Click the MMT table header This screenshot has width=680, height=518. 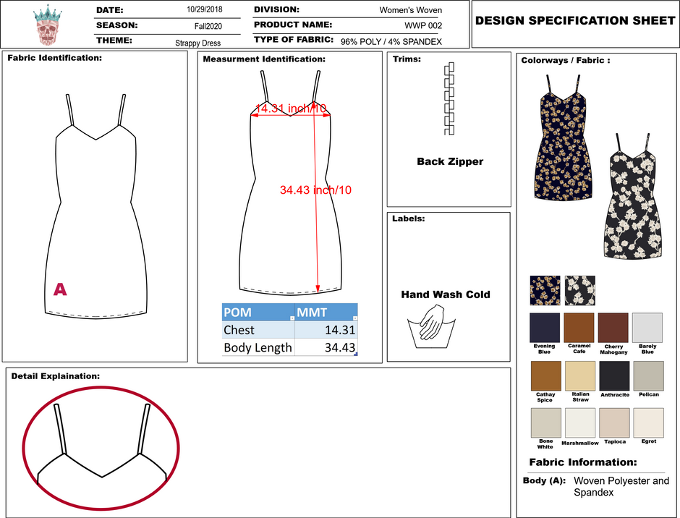coord(326,313)
